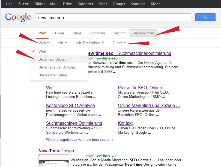
Task: Open new-time-seo Suchmaschinenoptimierung result title
Action: point(130,53)
